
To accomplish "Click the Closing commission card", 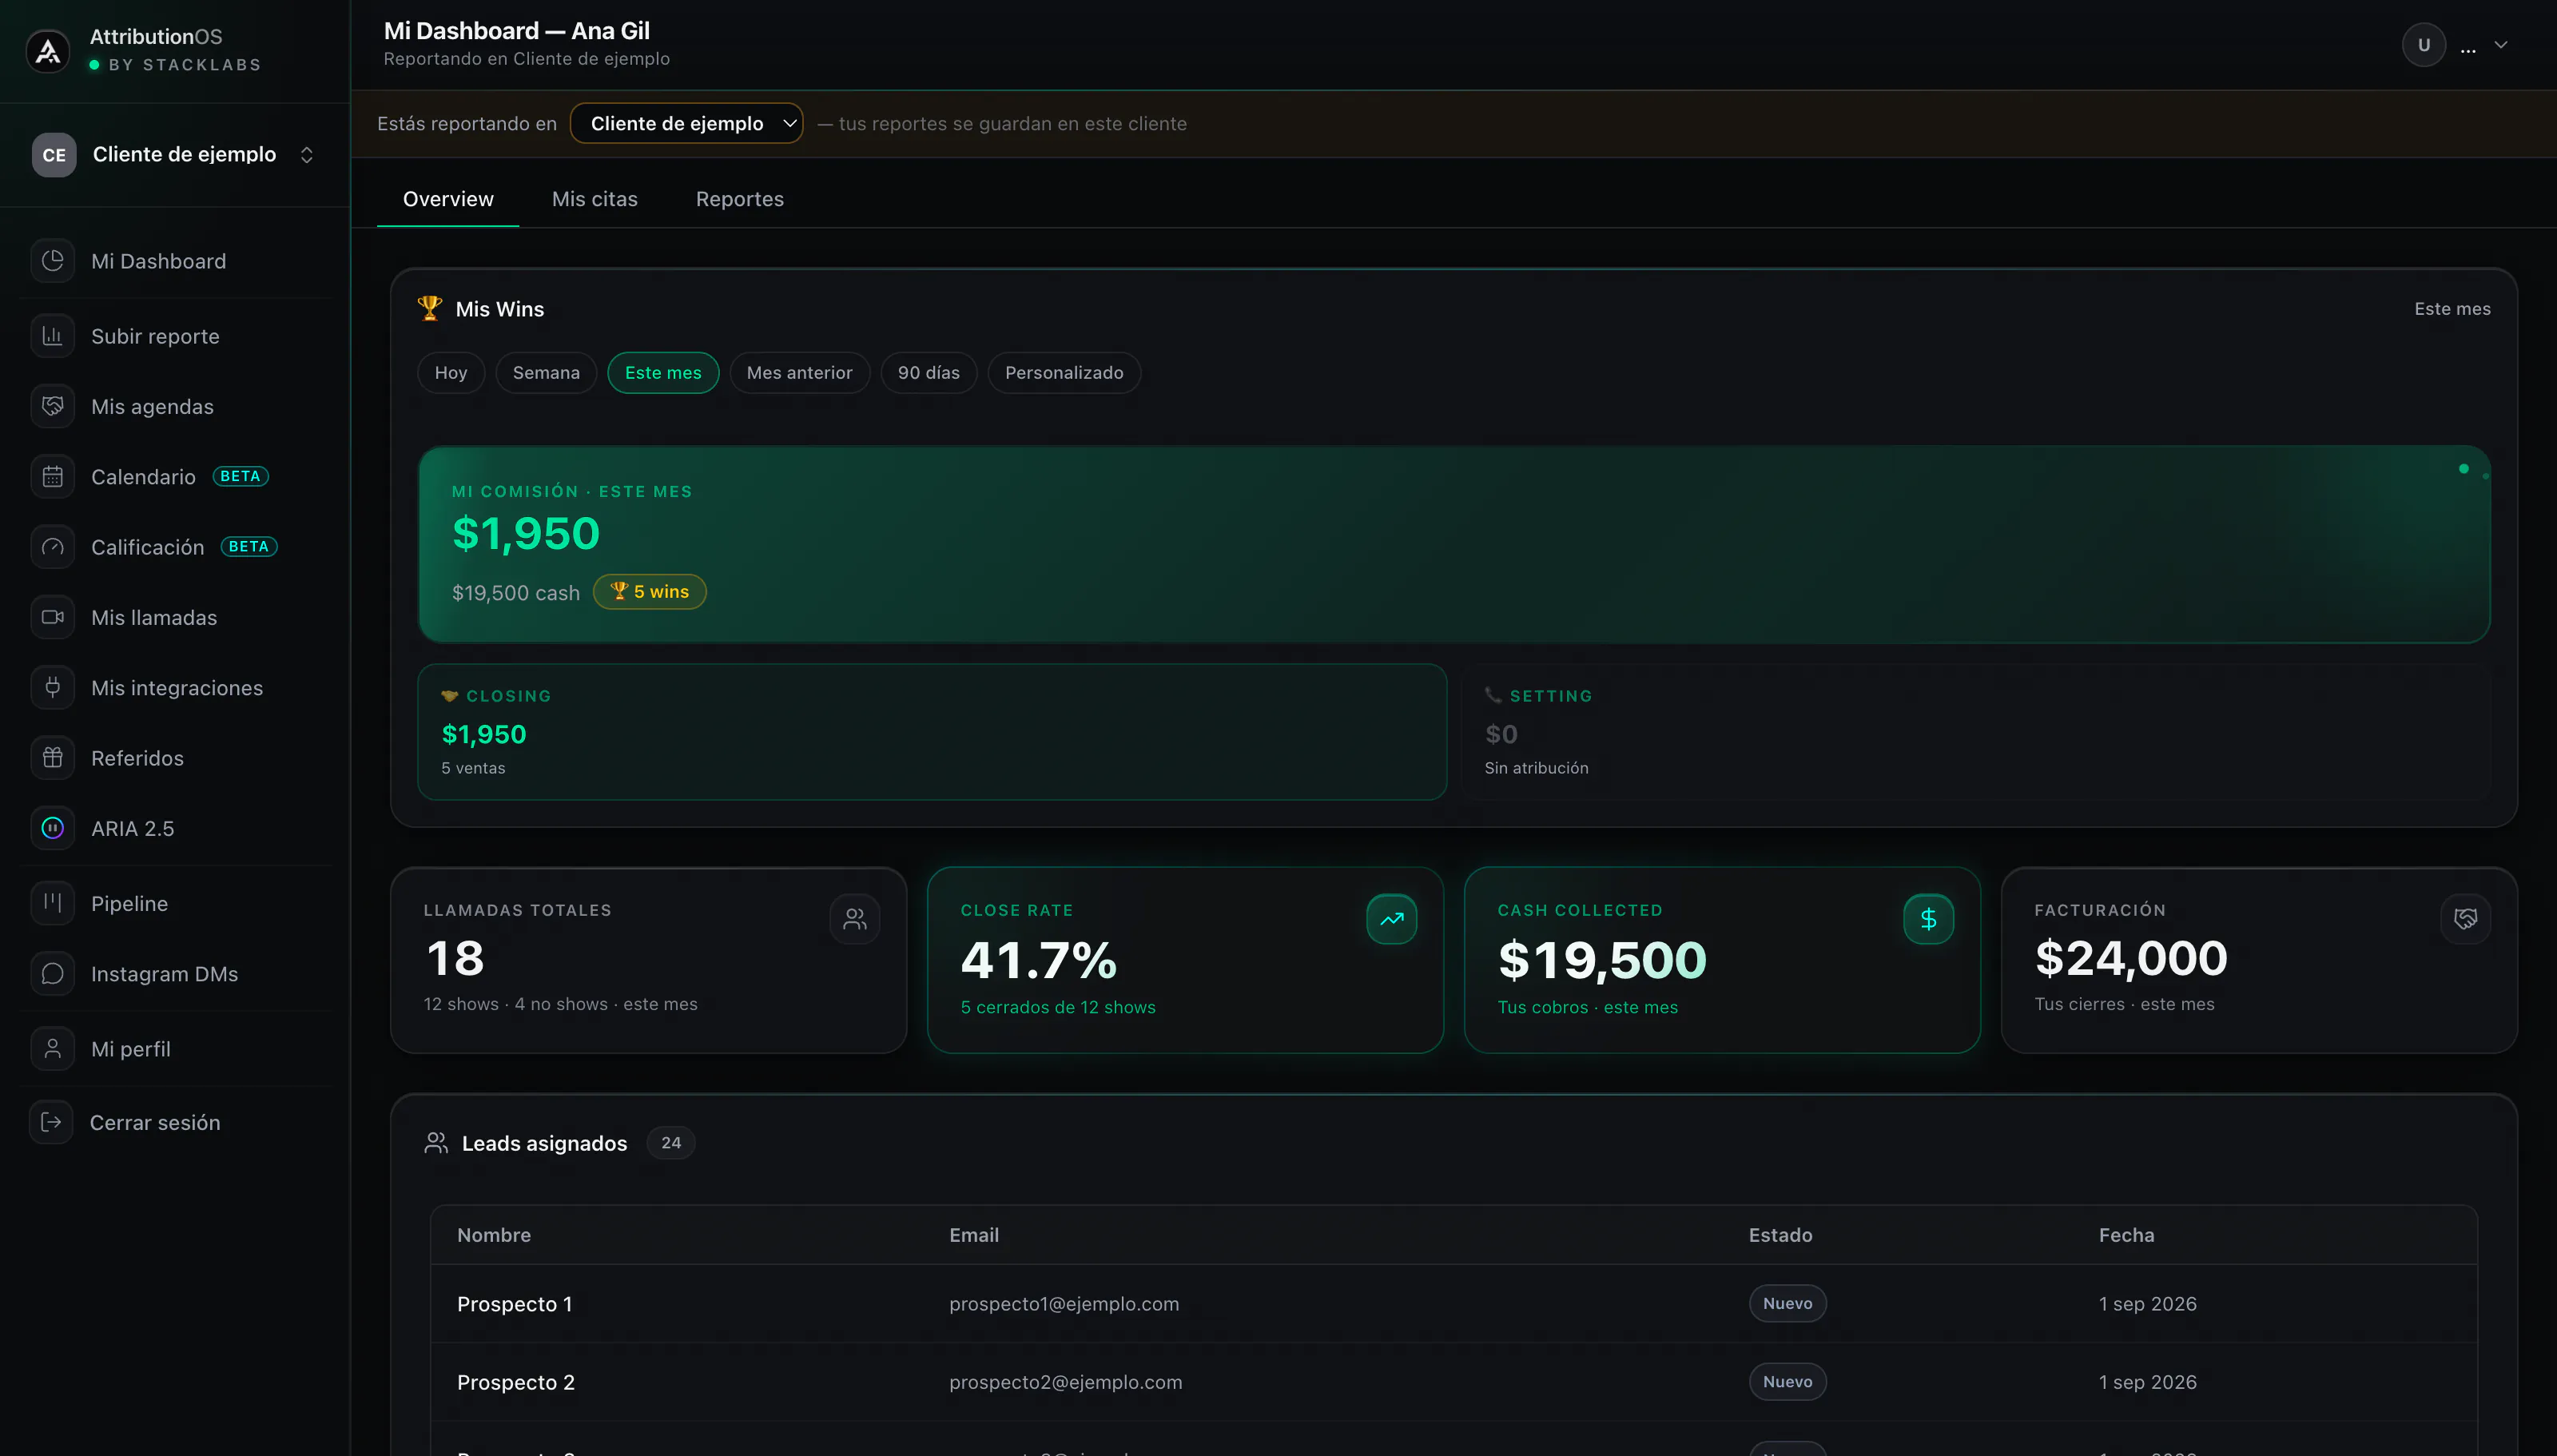I will click(x=932, y=732).
